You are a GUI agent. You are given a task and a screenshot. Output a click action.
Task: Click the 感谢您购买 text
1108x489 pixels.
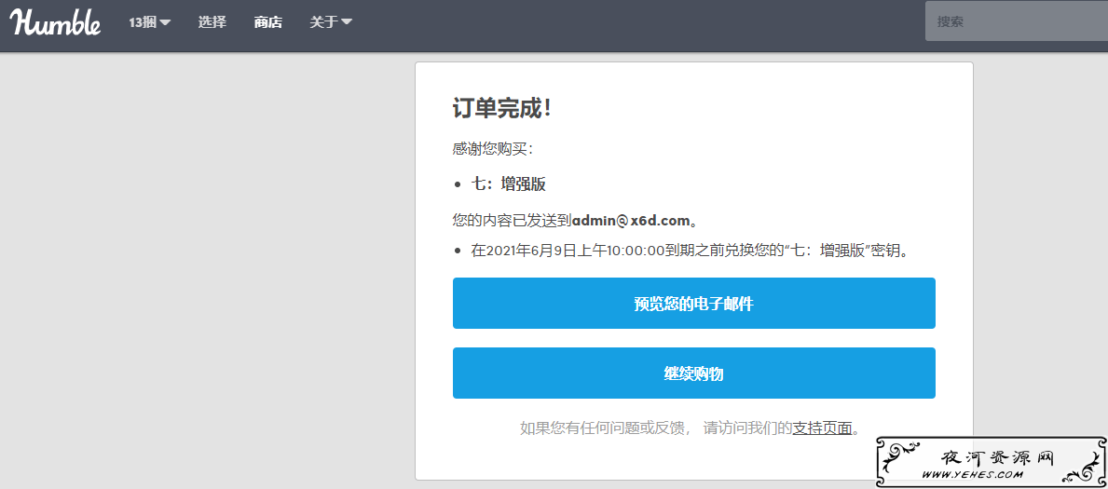(493, 149)
